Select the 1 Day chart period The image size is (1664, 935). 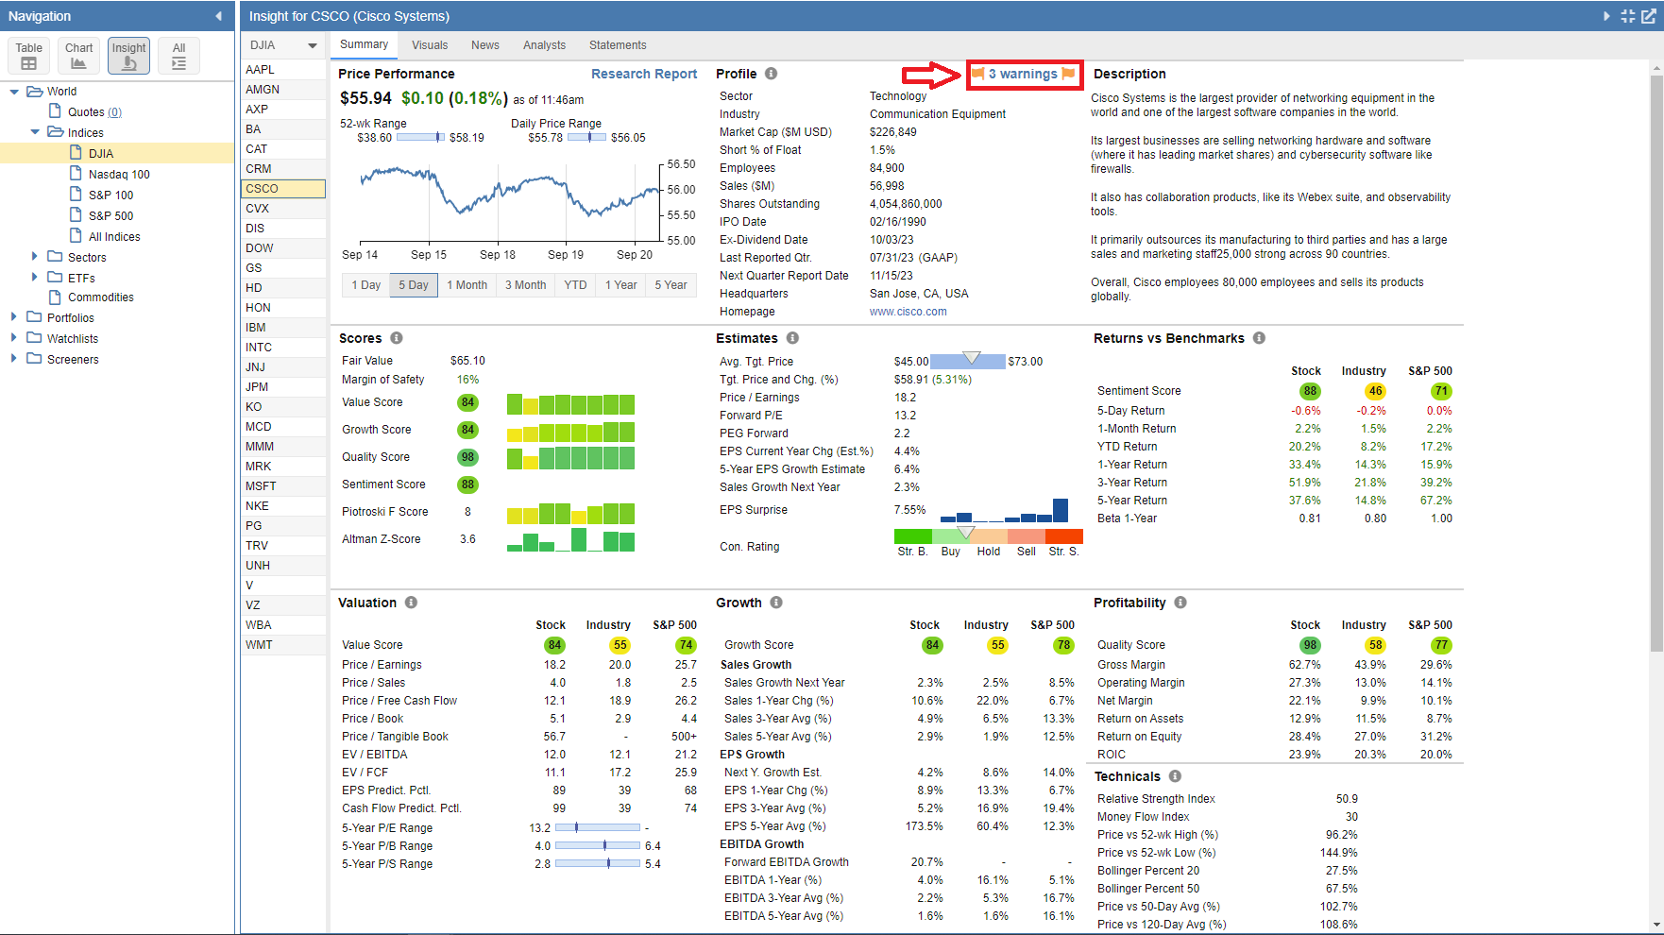[x=365, y=285]
